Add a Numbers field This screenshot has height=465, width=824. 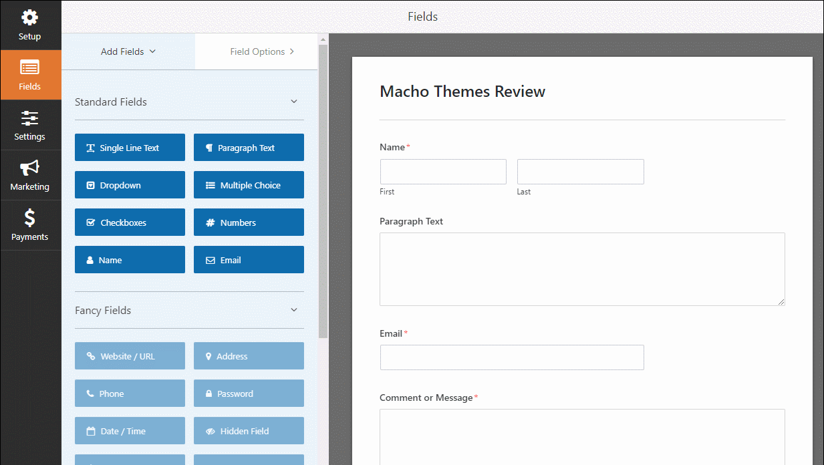click(x=249, y=222)
